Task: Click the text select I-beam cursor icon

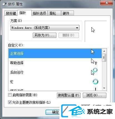Action: click(96, 89)
